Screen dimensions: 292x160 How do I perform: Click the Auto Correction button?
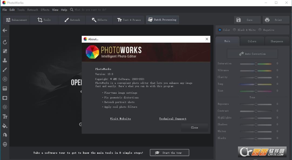coord(252,54)
